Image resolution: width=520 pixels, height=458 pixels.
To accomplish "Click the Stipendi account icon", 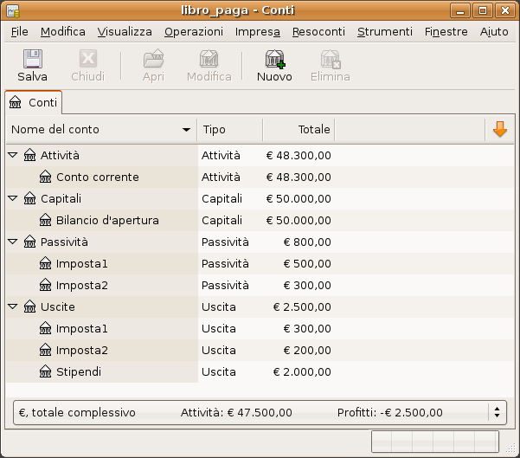I will [46, 371].
